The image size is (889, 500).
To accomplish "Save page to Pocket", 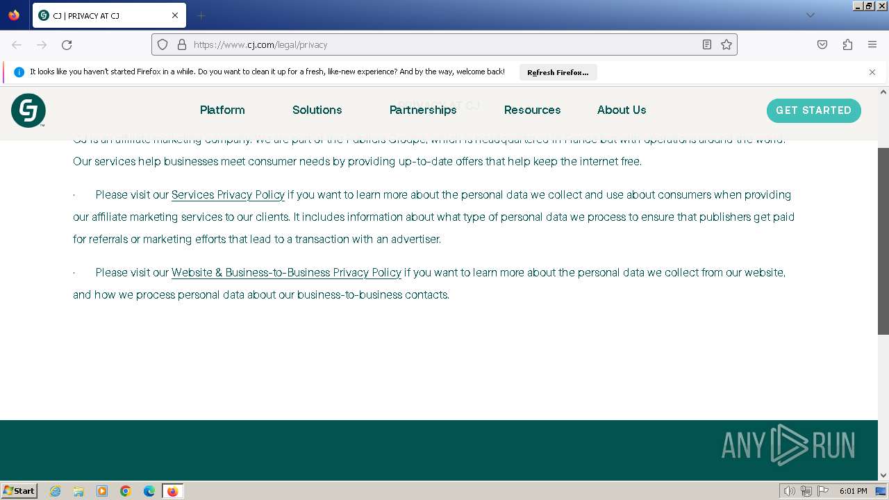I will (822, 44).
